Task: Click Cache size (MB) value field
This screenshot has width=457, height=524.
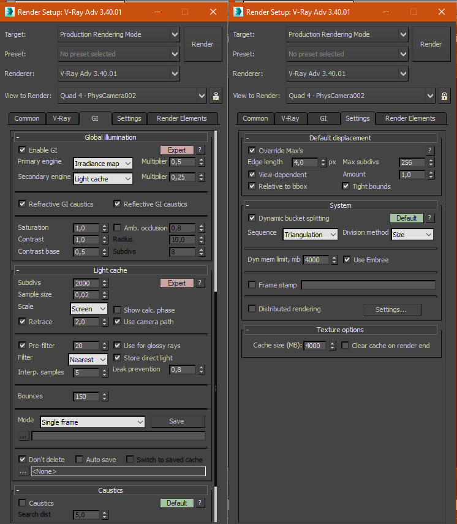Action: [x=316, y=346]
